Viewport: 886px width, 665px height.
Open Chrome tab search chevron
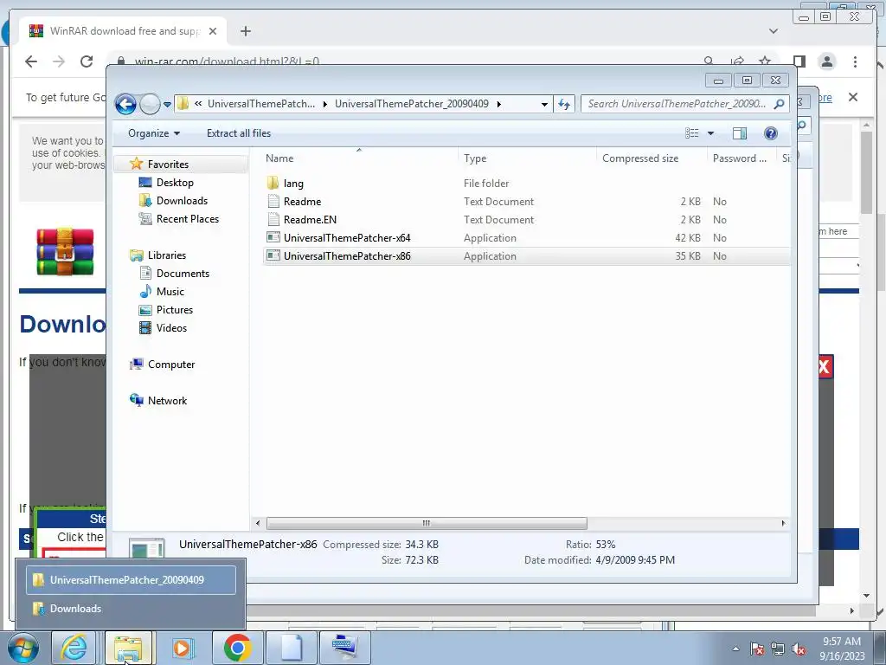(x=773, y=31)
